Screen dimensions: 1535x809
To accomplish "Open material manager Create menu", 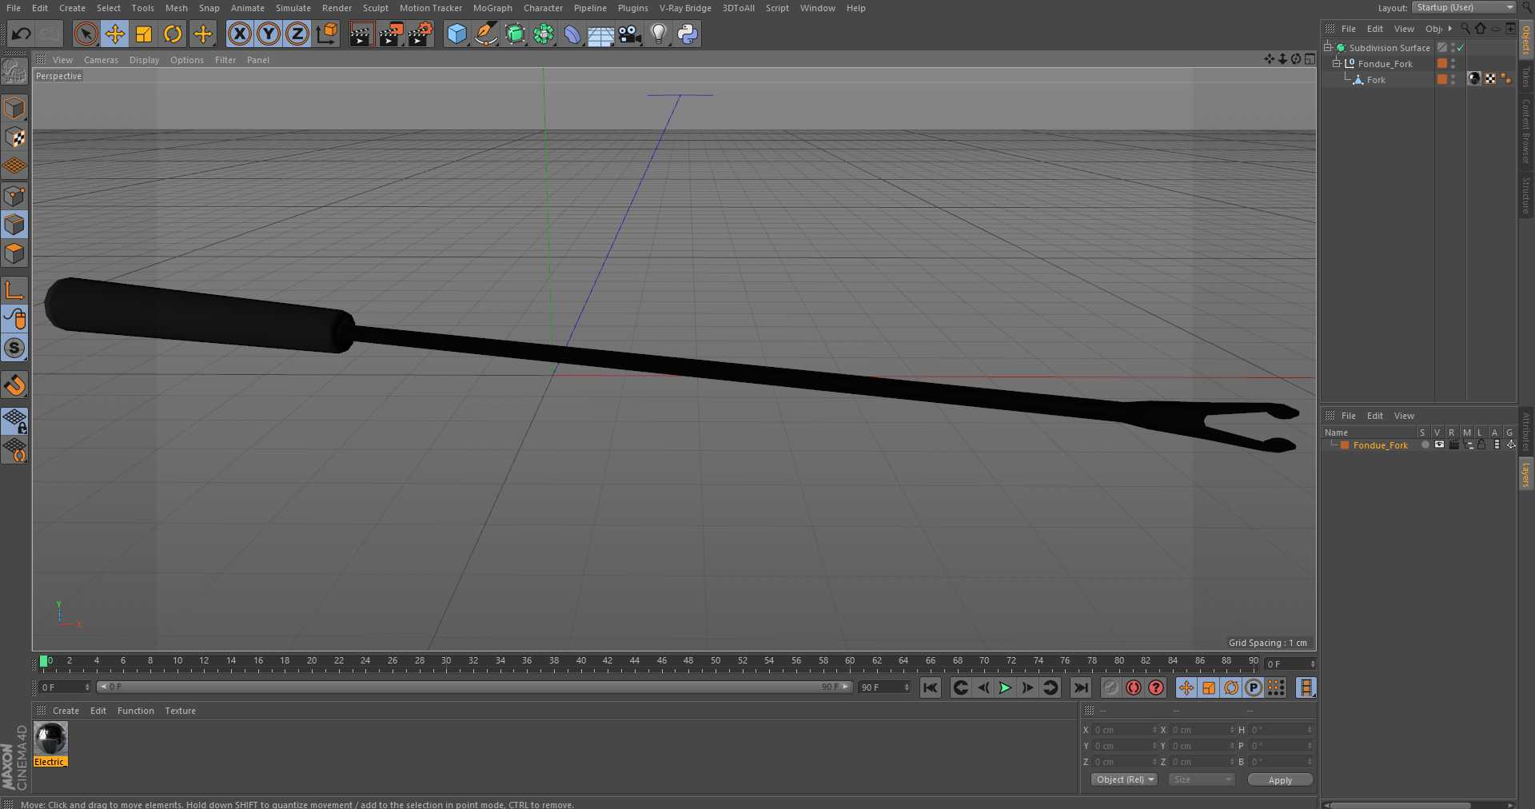I will 66,711.
